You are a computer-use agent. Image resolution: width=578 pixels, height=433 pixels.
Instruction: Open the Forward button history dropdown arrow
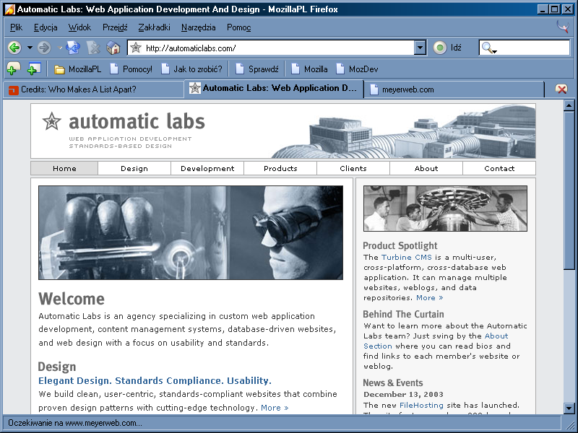pyautogui.click(x=60, y=48)
